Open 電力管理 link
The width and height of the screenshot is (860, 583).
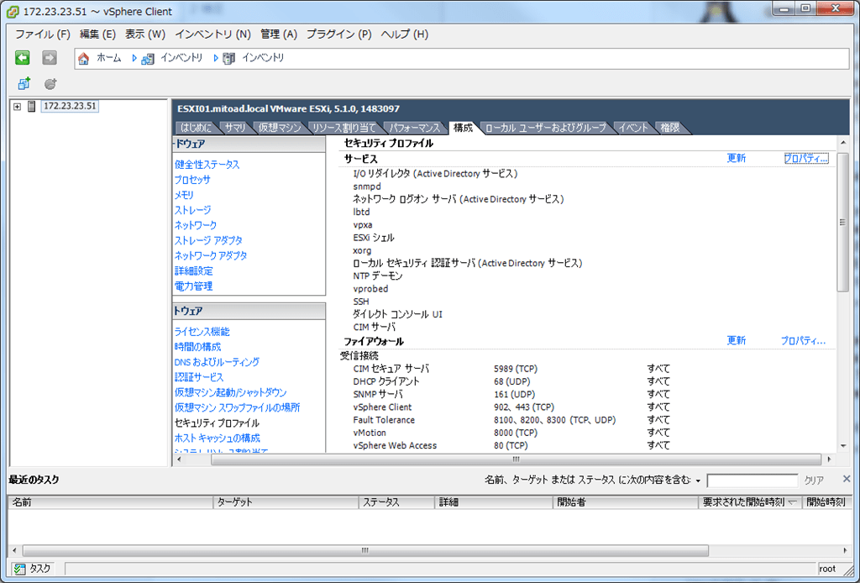pyautogui.click(x=194, y=286)
